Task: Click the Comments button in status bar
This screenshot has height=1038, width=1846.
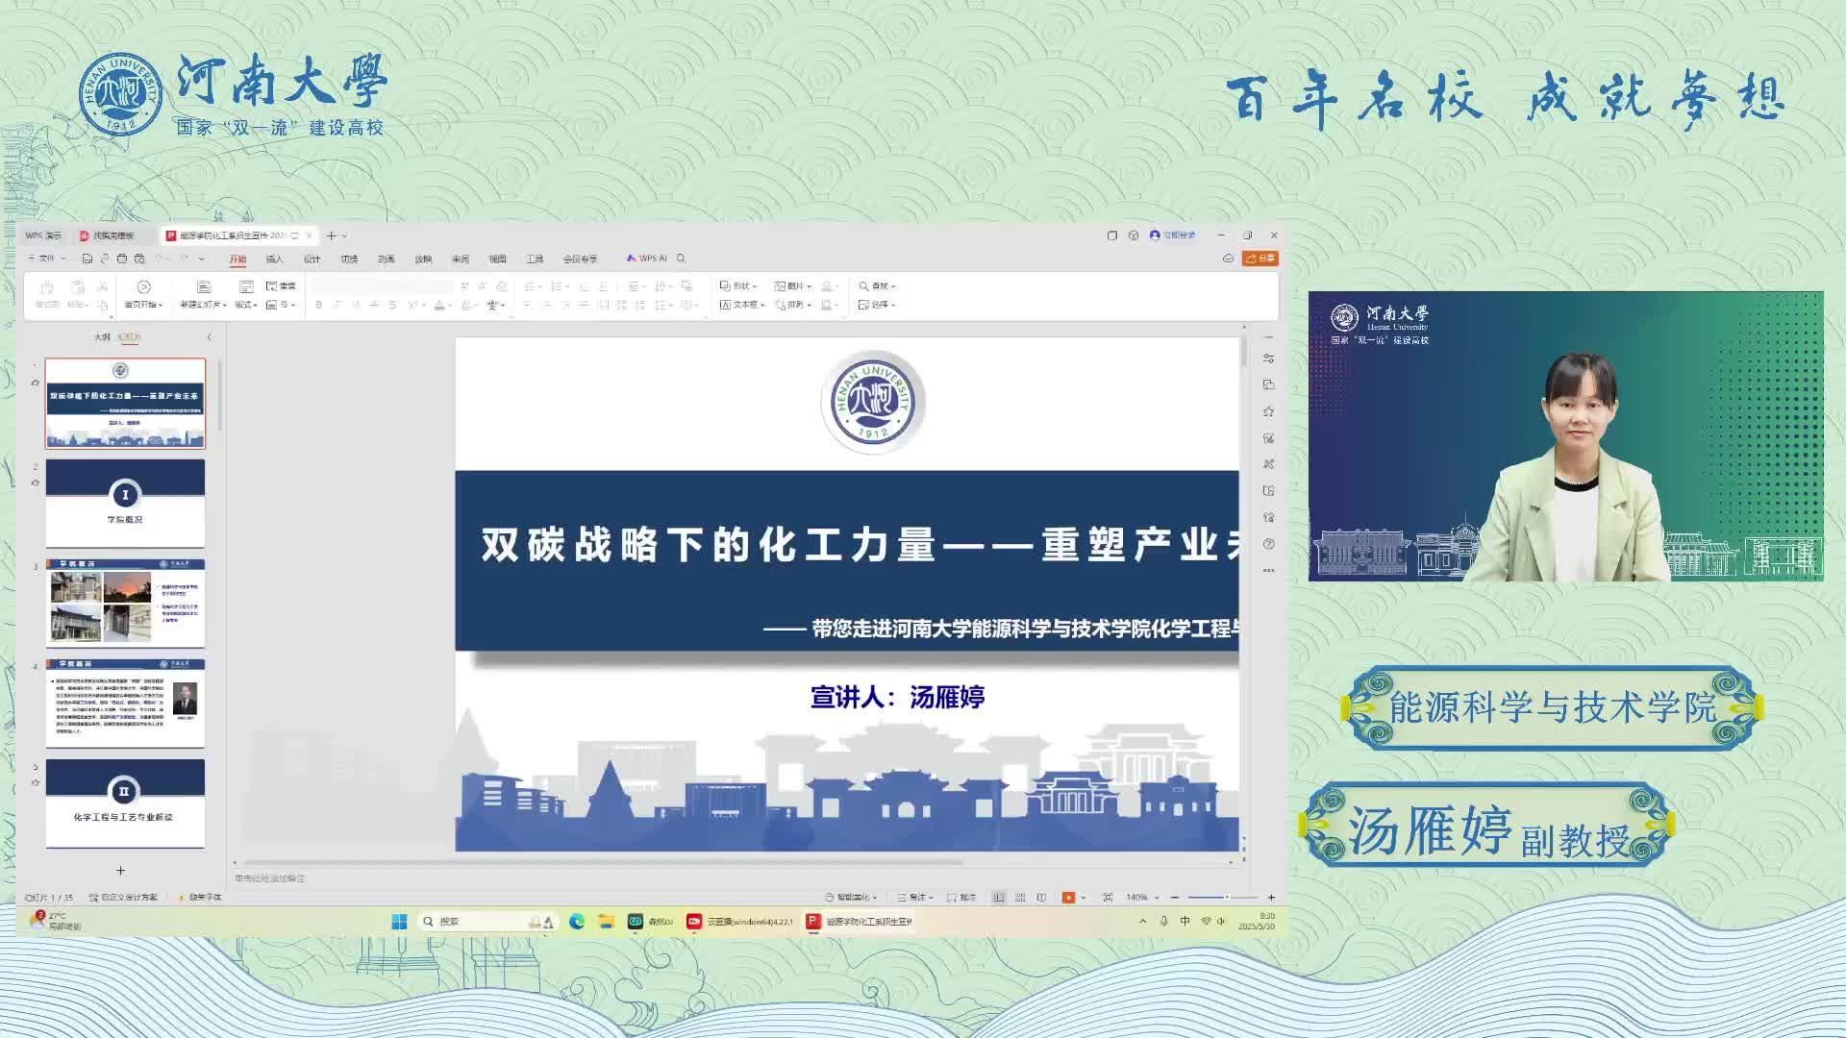Action: coord(961,898)
